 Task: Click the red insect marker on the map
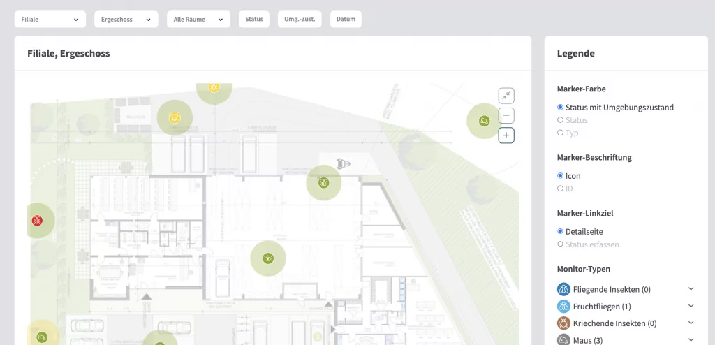coord(37,221)
